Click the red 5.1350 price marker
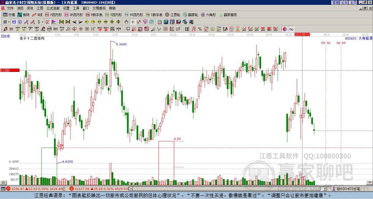Image resolution: width=373 pixels, height=199 pixels. 10,70
